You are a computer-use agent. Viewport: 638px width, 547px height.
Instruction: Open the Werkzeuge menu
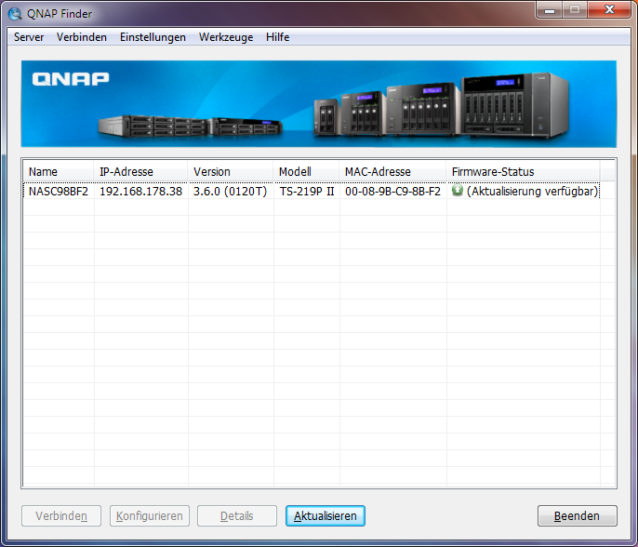pyautogui.click(x=226, y=37)
